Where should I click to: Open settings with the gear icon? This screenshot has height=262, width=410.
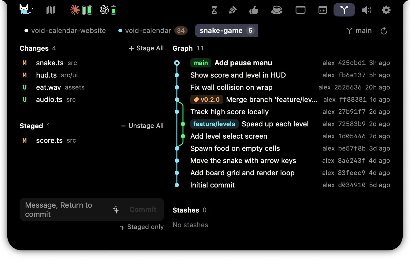[386, 10]
